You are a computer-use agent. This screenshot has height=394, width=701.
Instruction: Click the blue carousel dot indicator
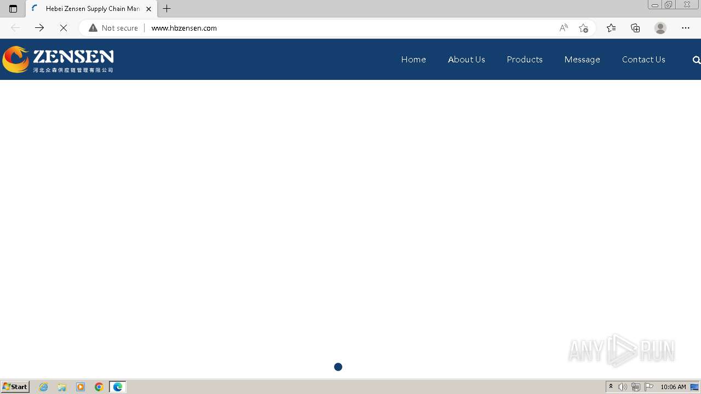[338, 367]
